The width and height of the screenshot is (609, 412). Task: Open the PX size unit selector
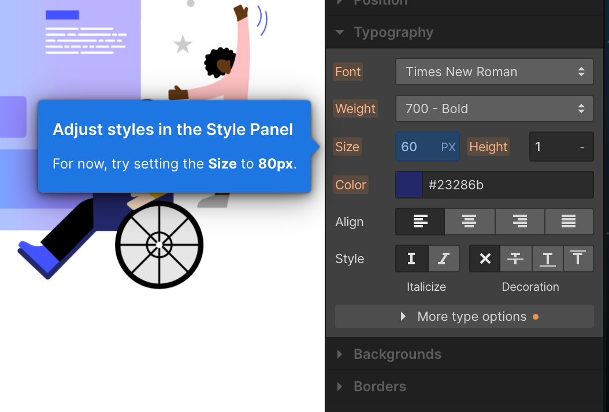448,147
